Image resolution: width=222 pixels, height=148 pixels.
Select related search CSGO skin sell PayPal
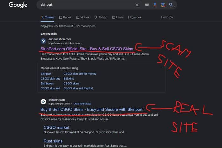coord(78,88)
